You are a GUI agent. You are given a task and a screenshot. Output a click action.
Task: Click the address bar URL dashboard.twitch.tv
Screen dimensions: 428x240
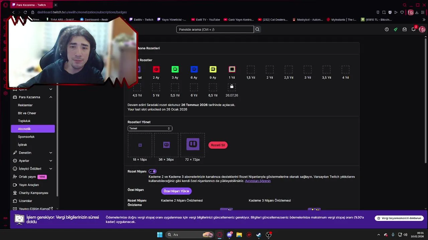(82, 12)
